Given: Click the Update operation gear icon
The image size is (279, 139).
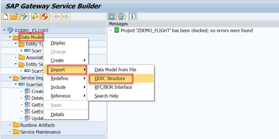Looking at the screenshot, I should click(x=27, y=118).
